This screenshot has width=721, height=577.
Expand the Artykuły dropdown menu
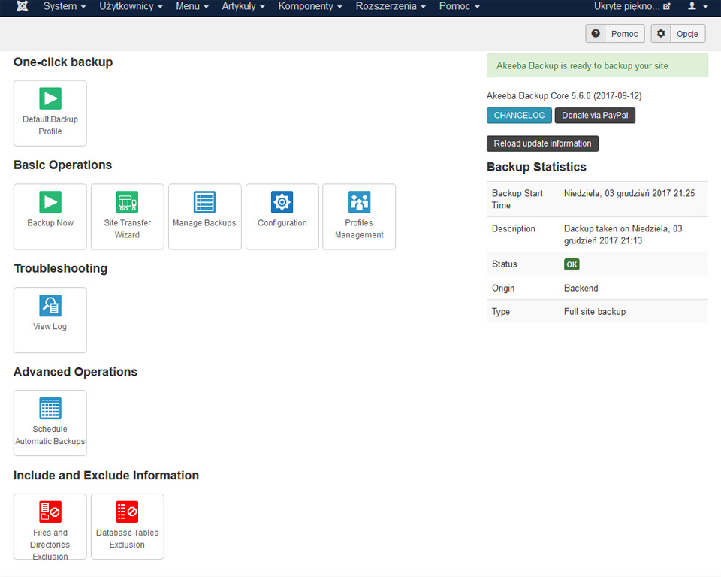(243, 7)
